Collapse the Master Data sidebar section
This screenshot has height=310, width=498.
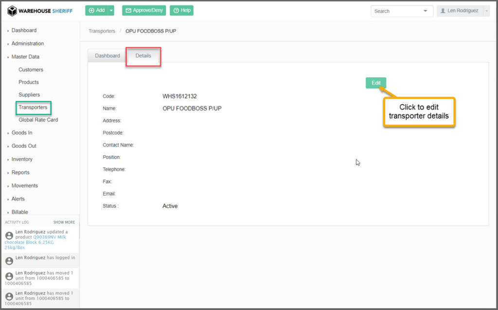(x=25, y=56)
